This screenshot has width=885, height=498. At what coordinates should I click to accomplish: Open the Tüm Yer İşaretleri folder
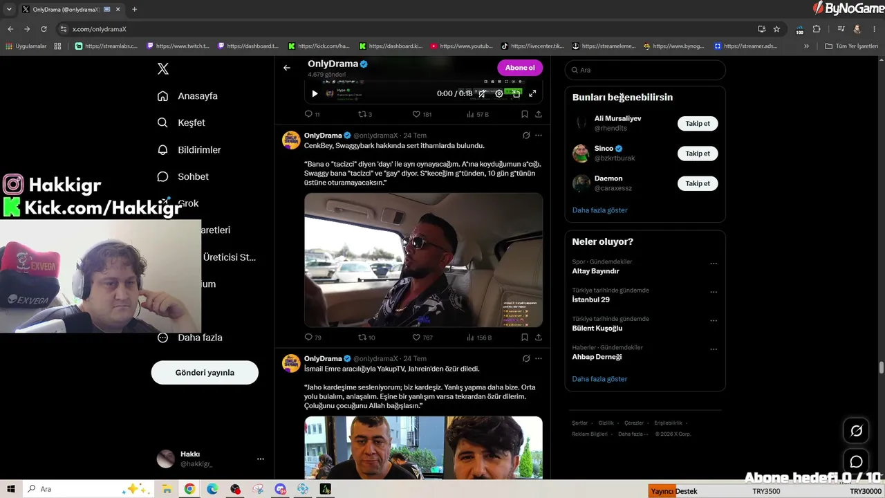852,46
